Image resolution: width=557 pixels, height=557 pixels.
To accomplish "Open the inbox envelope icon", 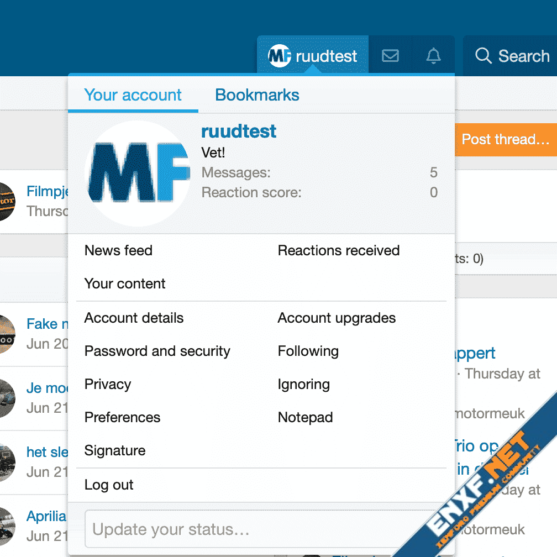I will pyautogui.click(x=390, y=56).
